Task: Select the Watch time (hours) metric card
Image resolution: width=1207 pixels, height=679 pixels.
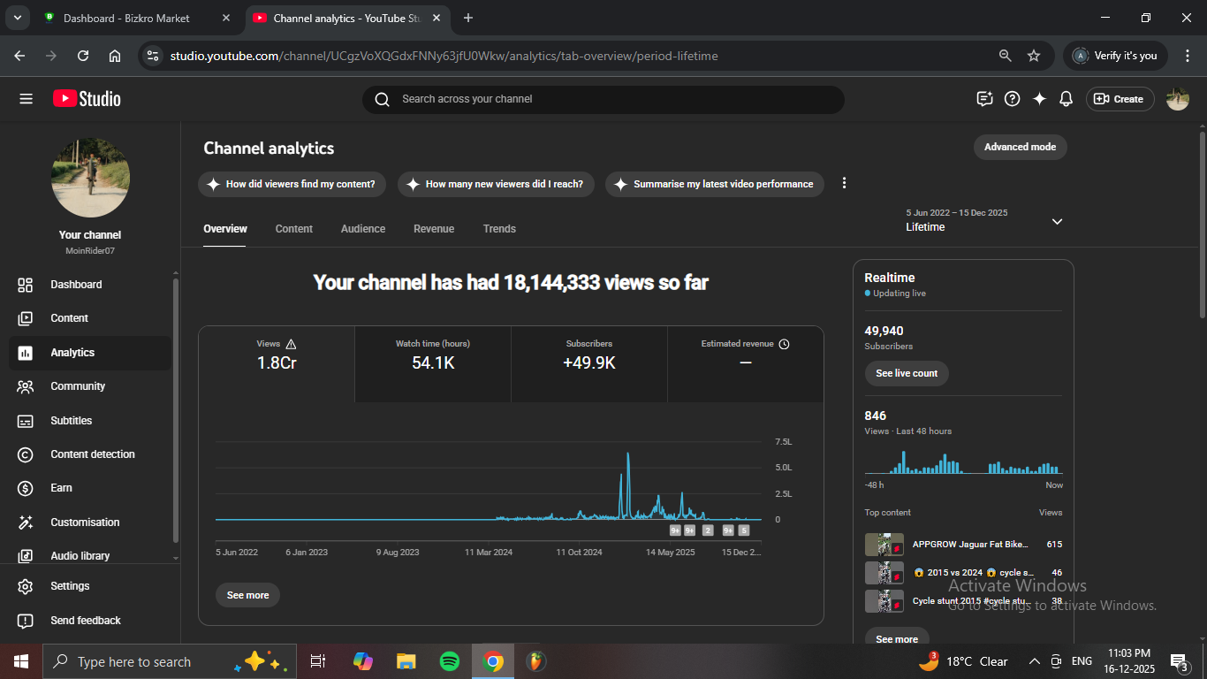Action: coord(433,363)
